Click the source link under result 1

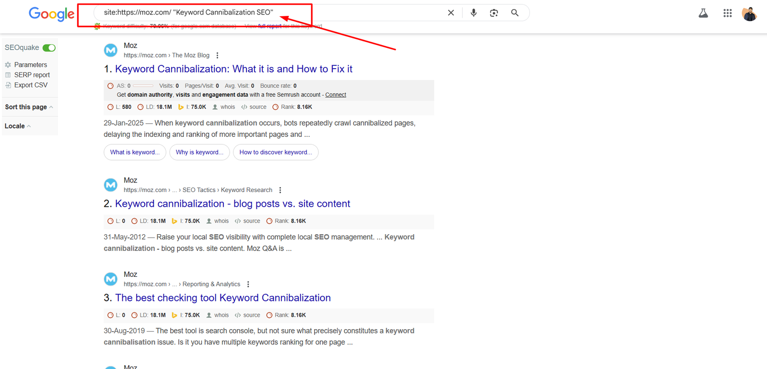[254, 107]
